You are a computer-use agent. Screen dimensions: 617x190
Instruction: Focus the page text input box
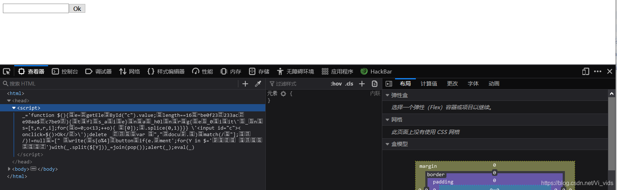36,8
